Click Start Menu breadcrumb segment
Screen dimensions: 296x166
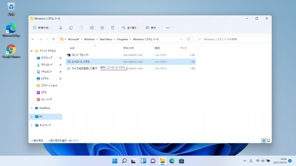pyautogui.click(x=106, y=39)
